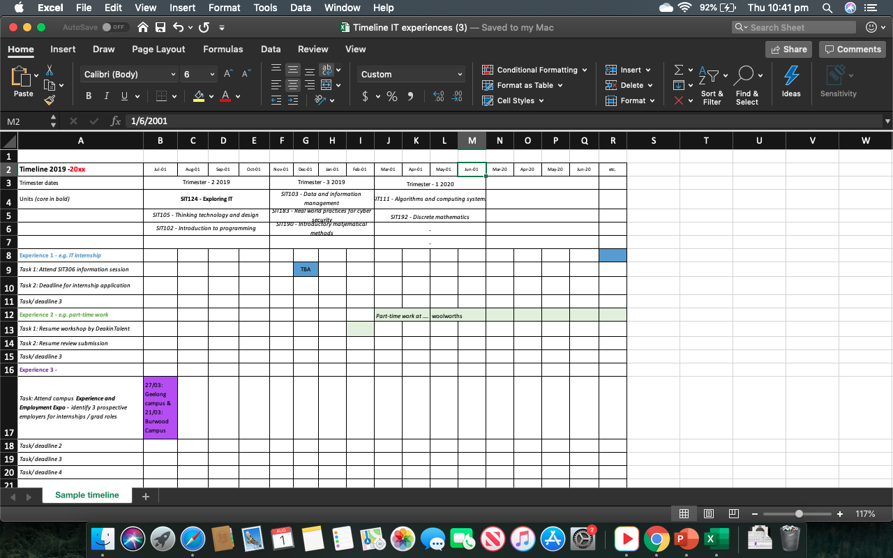893x558 pixels.
Task: Toggle Bold formatting
Action: click(89, 96)
